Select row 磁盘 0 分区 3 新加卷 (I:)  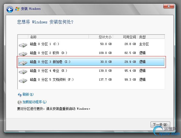91,62
